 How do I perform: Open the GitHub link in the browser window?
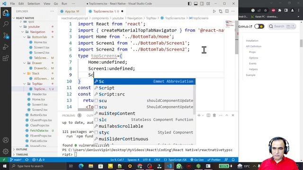coord(245,26)
